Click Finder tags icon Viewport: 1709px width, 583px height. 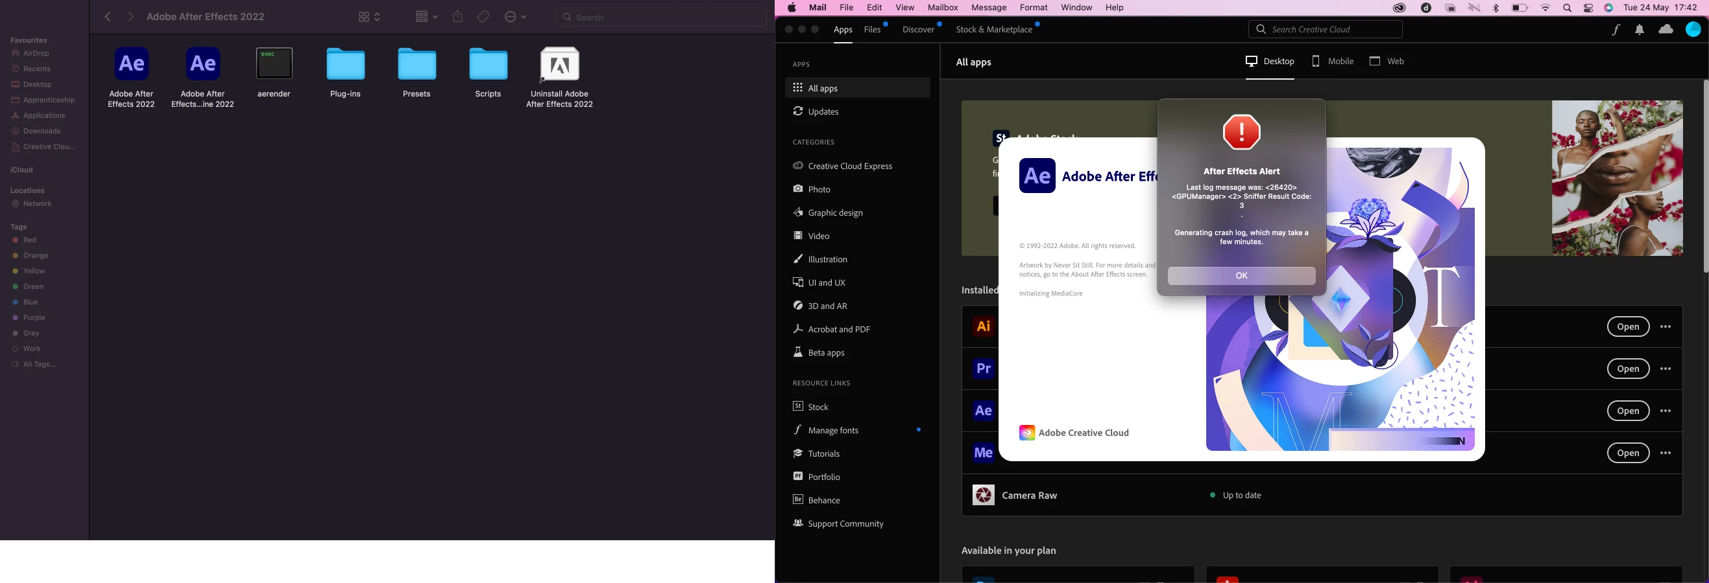(x=483, y=17)
